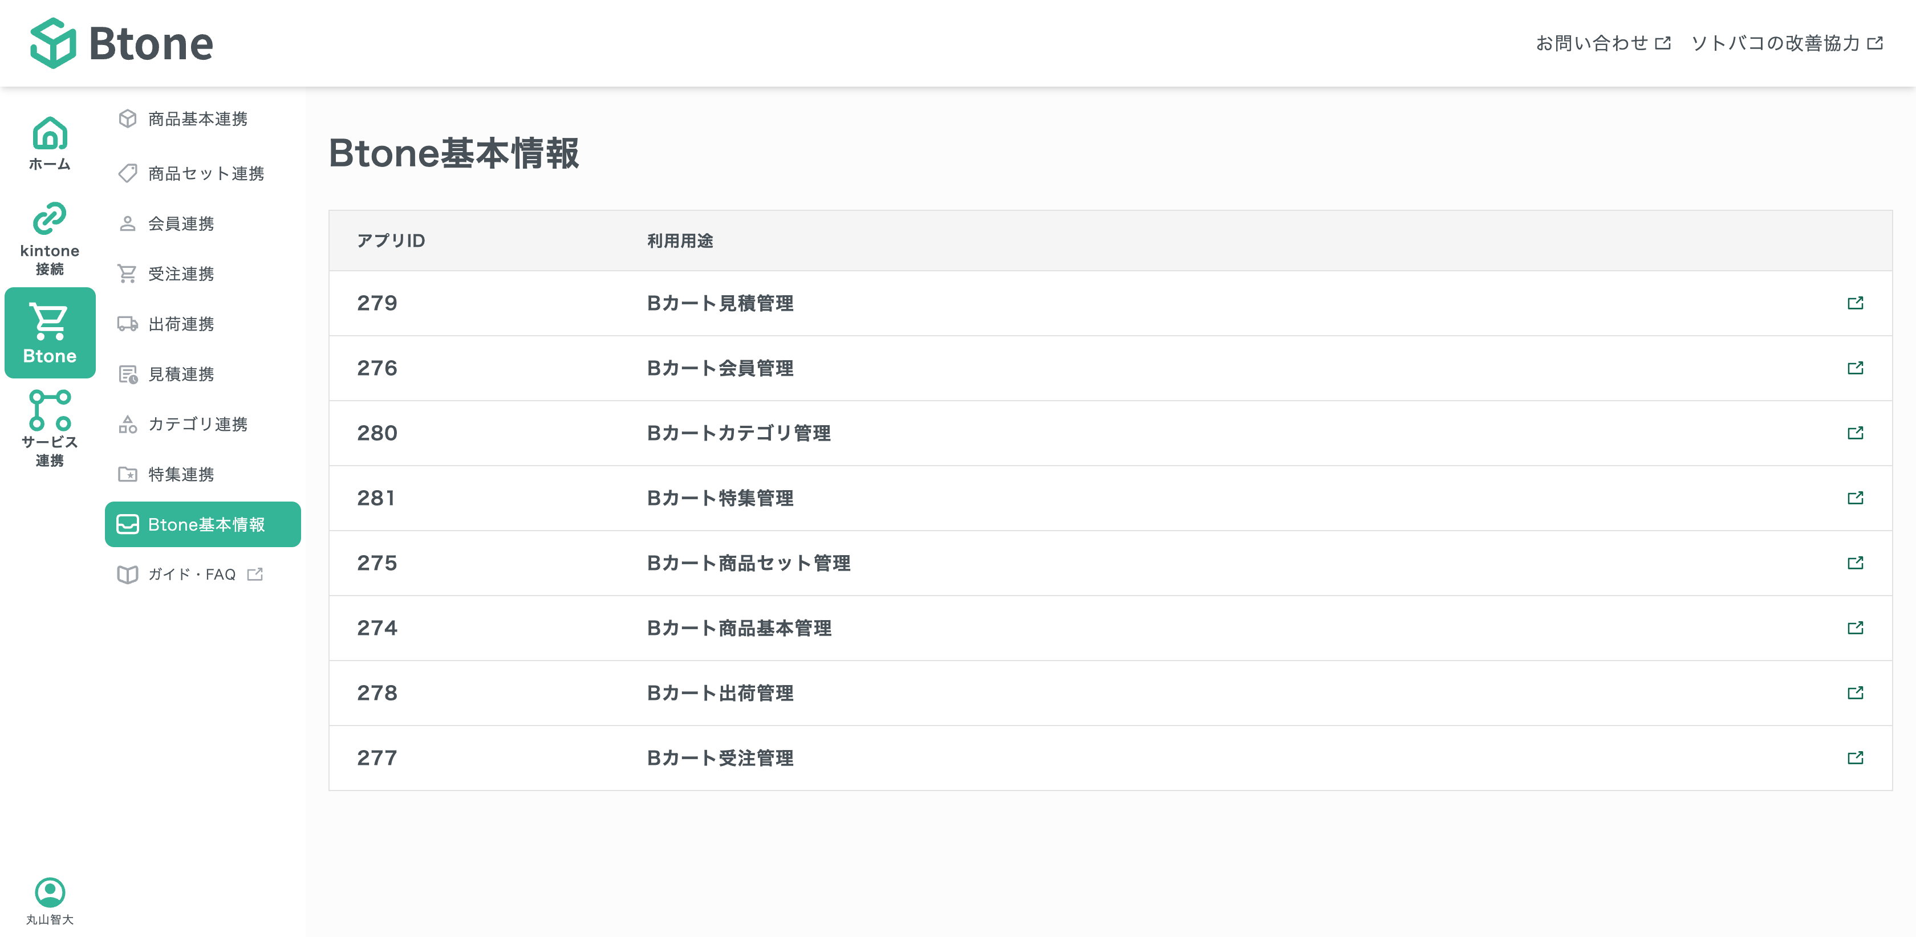Open external link for Bカート見積管理 row
The width and height of the screenshot is (1916, 937).
[x=1856, y=303]
